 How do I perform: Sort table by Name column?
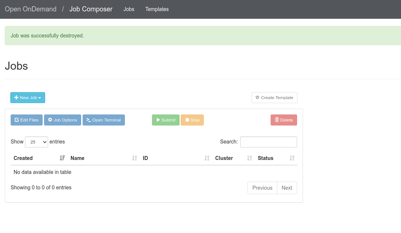tap(77, 158)
